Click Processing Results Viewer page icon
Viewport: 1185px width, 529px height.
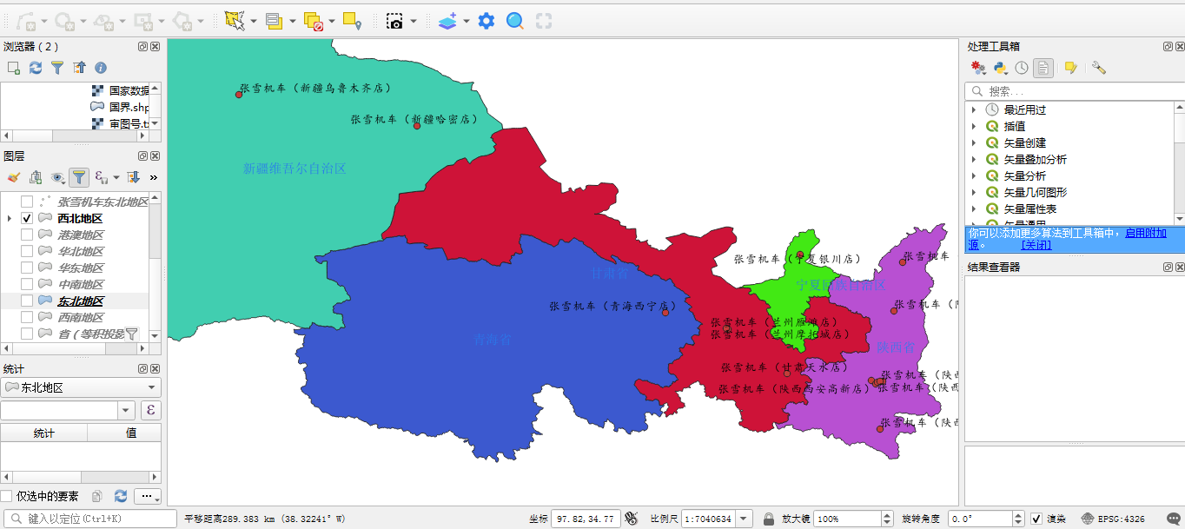1043,68
